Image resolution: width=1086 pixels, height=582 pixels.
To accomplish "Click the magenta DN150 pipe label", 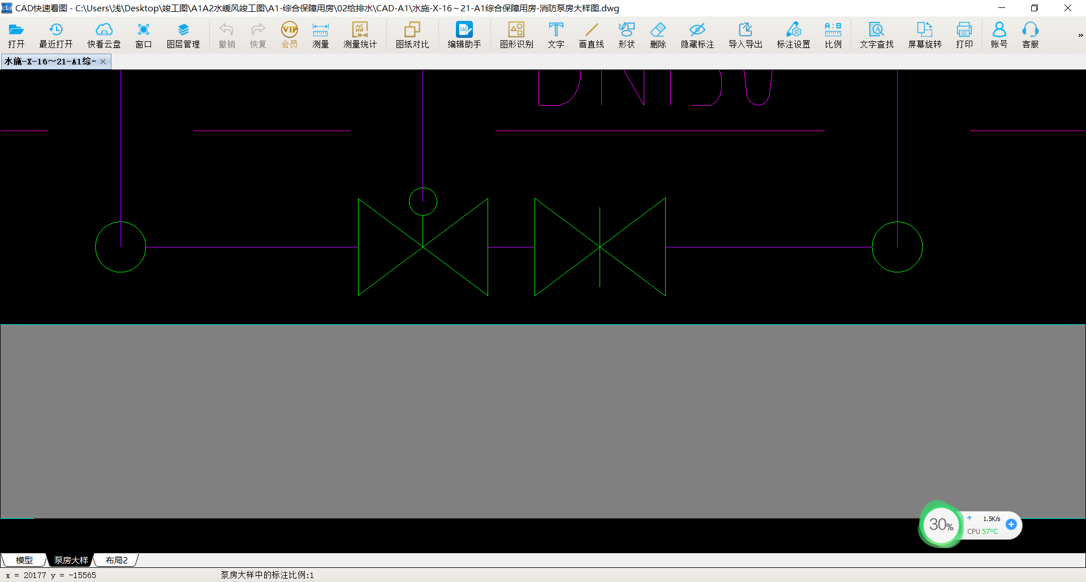I will (656, 88).
